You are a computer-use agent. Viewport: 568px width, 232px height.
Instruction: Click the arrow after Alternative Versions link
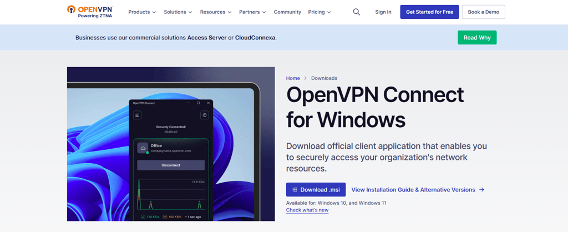click(x=481, y=190)
